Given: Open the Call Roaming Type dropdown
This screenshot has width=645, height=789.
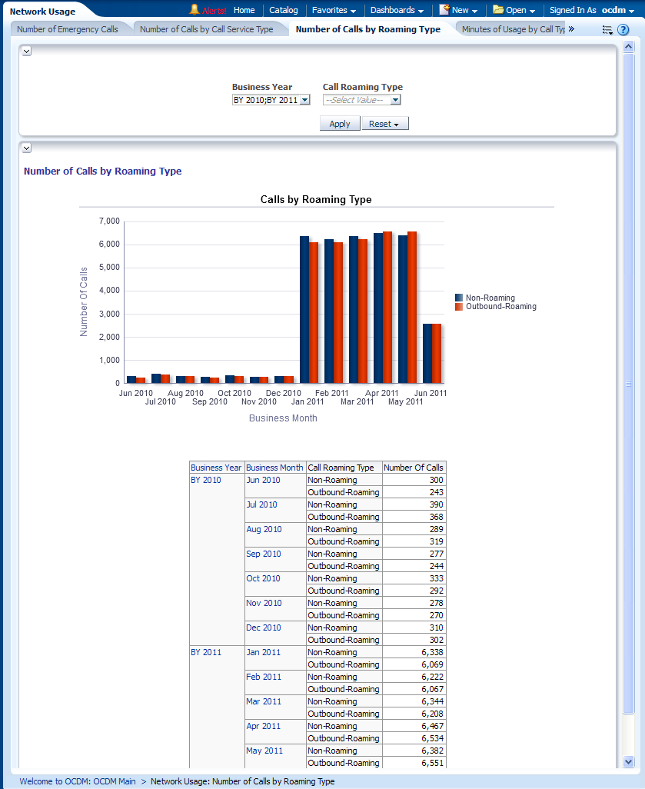Looking at the screenshot, I should pyautogui.click(x=395, y=100).
